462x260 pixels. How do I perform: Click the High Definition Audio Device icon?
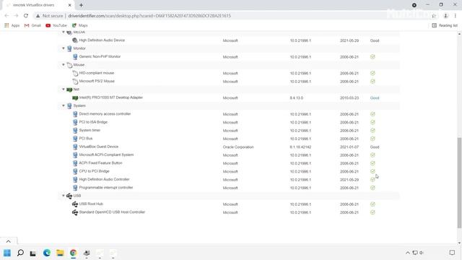[x=75, y=40]
